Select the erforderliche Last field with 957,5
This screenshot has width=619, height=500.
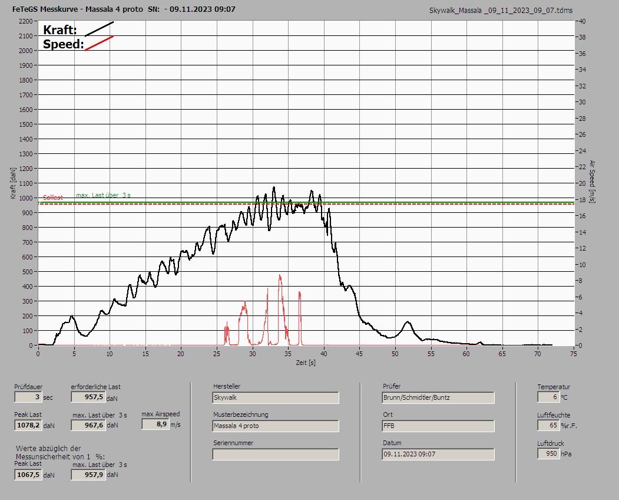tap(88, 397)
